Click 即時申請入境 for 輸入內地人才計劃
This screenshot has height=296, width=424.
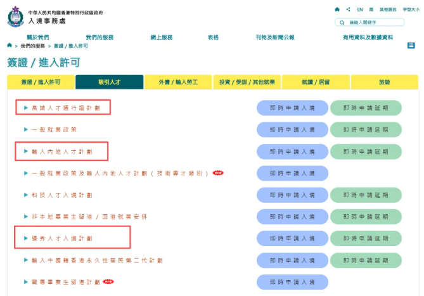(292, 151)
